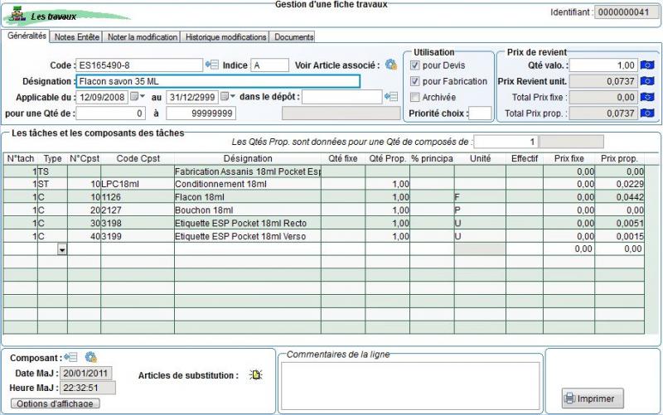Select the Conditionnement 18ml row
Viewport: 663px width, 415px height.
coord(323,184)
